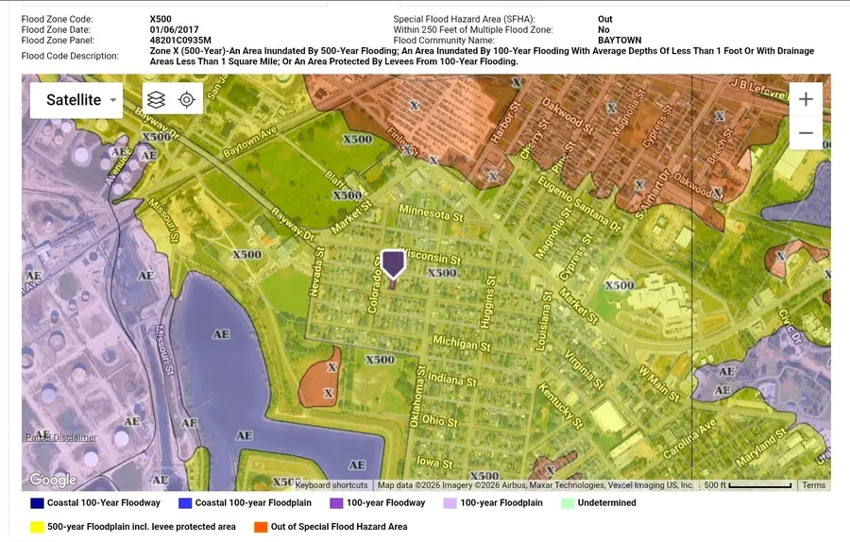Click the Coastal 100-Year Floodway swatch

[x=37, y=503]
